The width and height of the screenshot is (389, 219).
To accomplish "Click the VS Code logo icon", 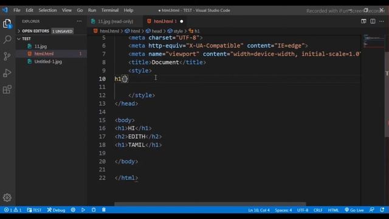I will click(5, 10).
